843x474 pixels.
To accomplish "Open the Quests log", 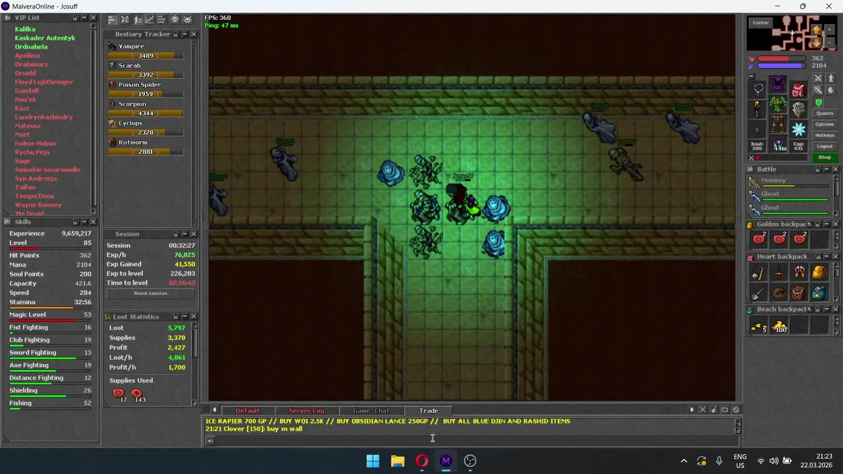I will tap(825, 113).
